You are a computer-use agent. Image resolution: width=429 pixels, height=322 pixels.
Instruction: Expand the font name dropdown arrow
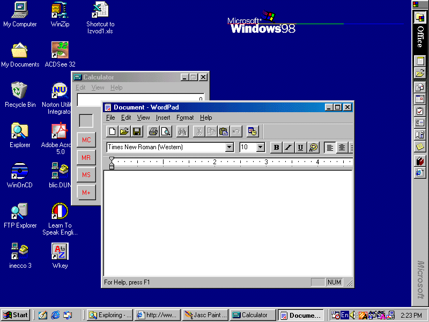(x=230, y=147)
